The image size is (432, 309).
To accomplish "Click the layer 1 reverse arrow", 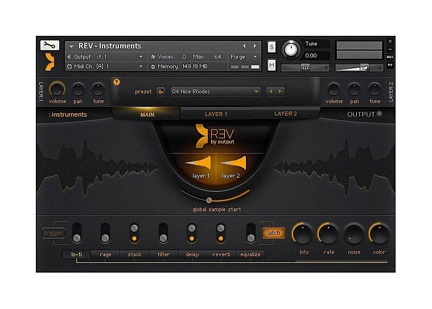I will click(199, 163).
